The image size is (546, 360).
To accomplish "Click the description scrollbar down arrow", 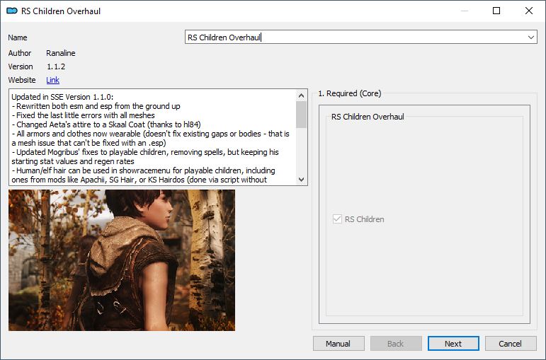I will 301,180.
